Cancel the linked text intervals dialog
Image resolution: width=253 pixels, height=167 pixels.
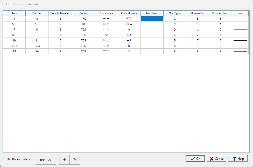point(217,159)
